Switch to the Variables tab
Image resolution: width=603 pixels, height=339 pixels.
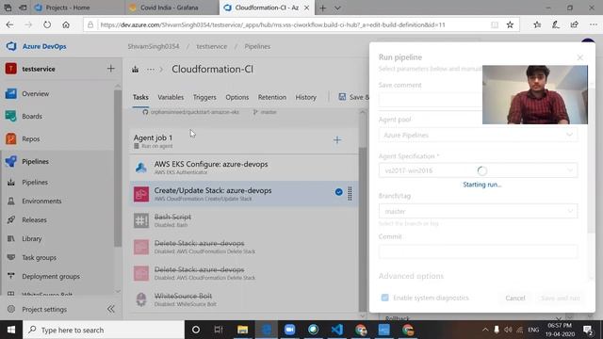point(171,97)
